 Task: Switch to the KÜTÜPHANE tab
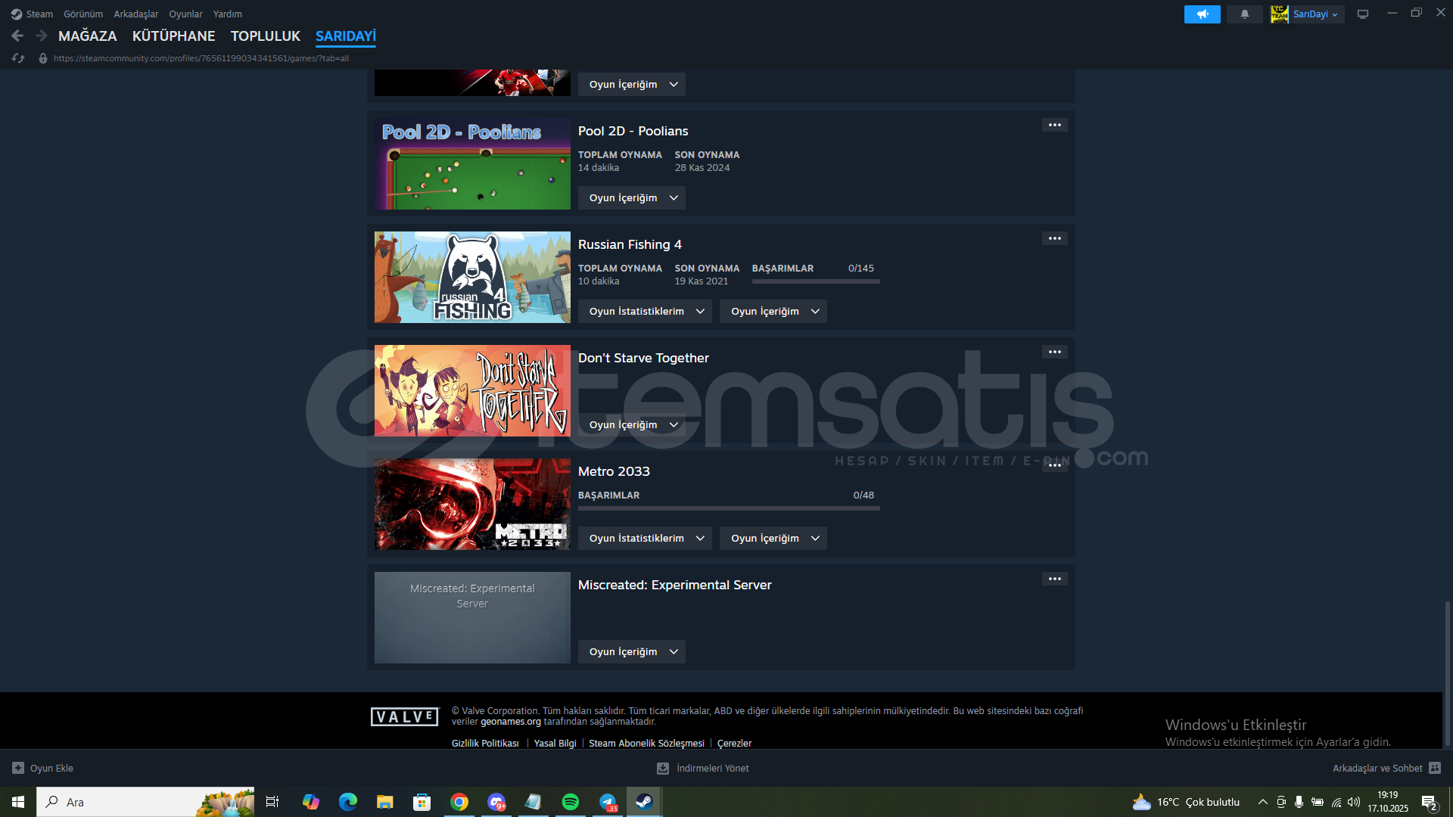[173, 36]
